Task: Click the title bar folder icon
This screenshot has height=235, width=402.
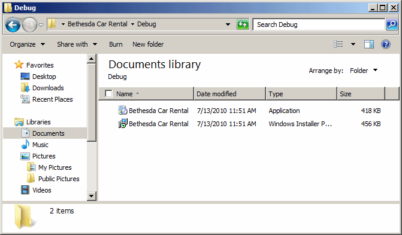Action: click(x=8, y=8)
